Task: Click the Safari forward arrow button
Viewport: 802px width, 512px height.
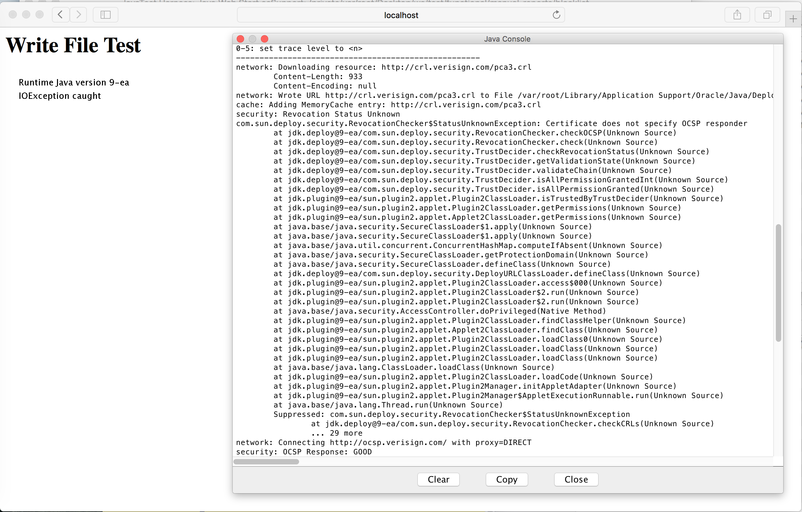Action: (x=78, y=15)
